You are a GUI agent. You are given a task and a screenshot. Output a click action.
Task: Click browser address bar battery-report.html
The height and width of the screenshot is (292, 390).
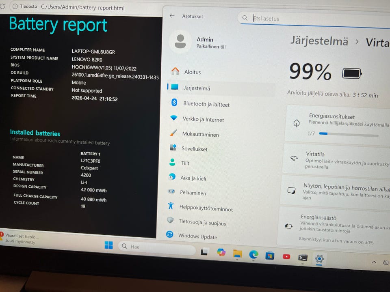(82, 7)
